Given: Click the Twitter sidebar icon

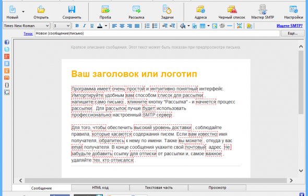Looking at the screenshot, I should click(x=7, y=49).
